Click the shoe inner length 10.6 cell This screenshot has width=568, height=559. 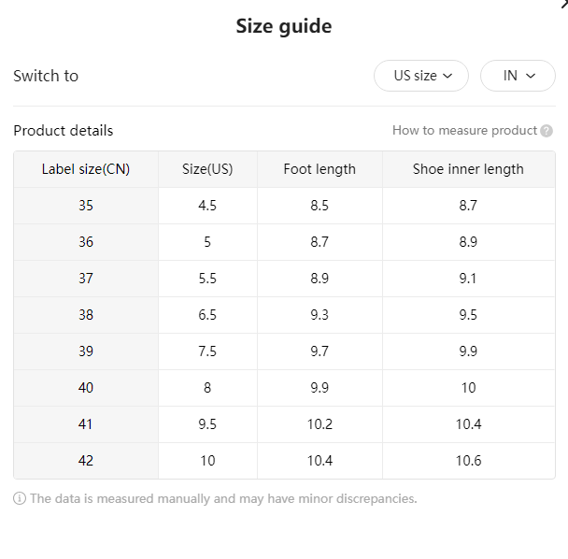[468, 461]
